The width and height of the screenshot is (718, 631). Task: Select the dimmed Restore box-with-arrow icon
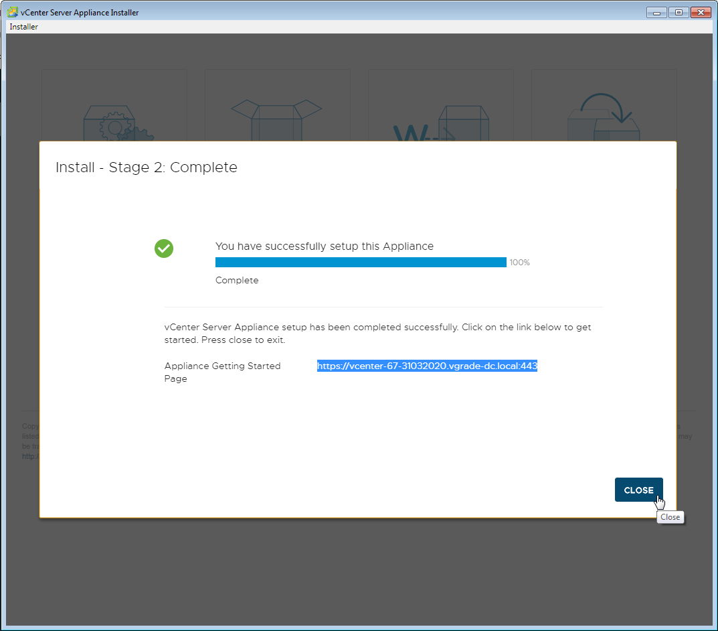point(604,117)
